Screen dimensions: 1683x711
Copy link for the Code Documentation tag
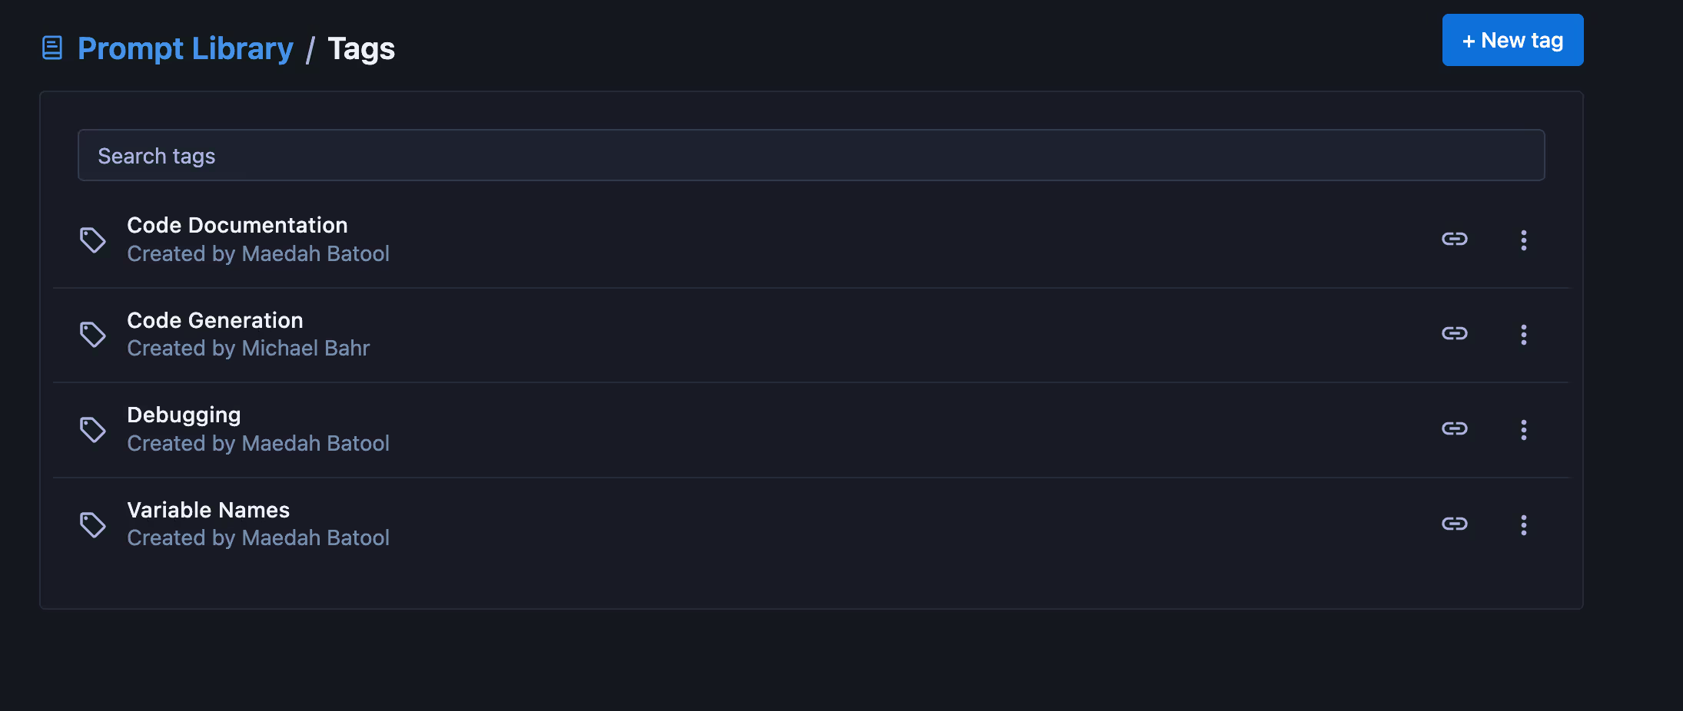1455,239
